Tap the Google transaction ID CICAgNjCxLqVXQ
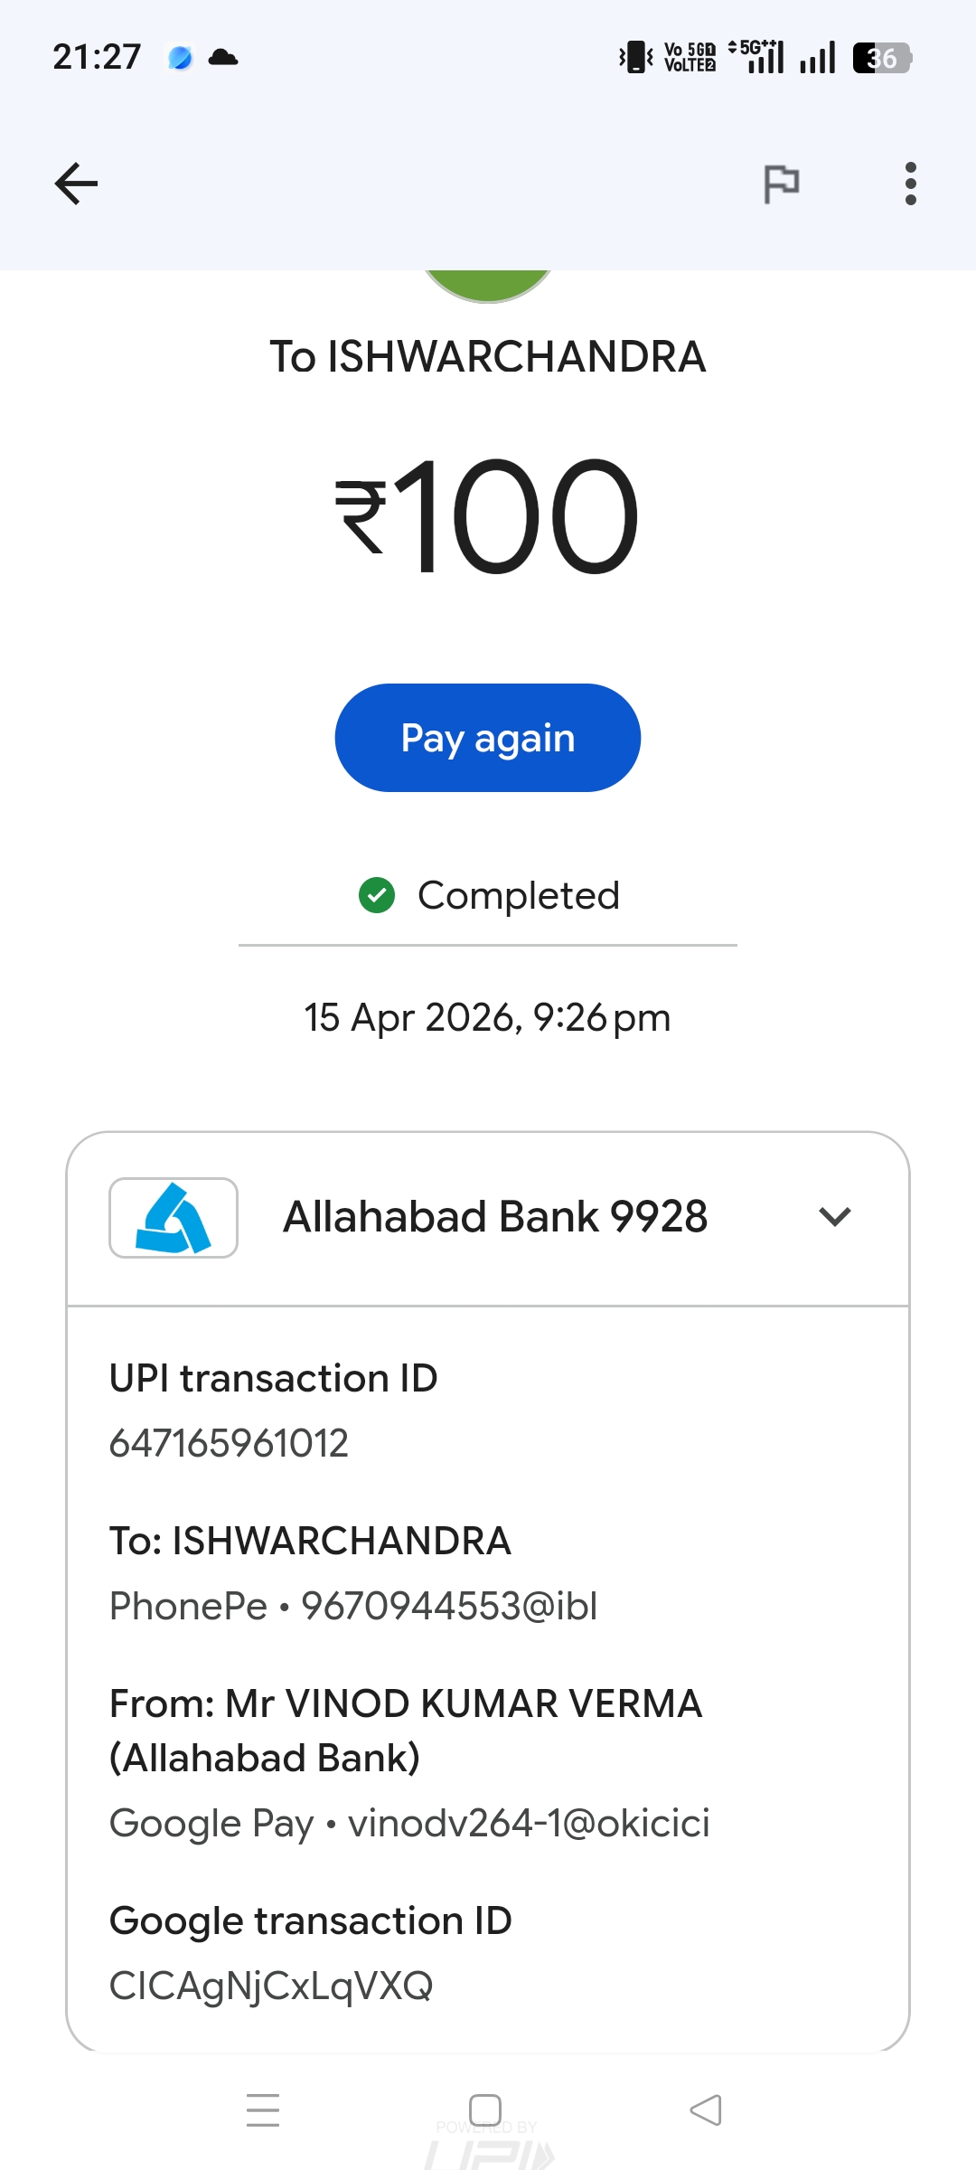The width and height of the screenshot is (976, 2170). [271, 1986]
